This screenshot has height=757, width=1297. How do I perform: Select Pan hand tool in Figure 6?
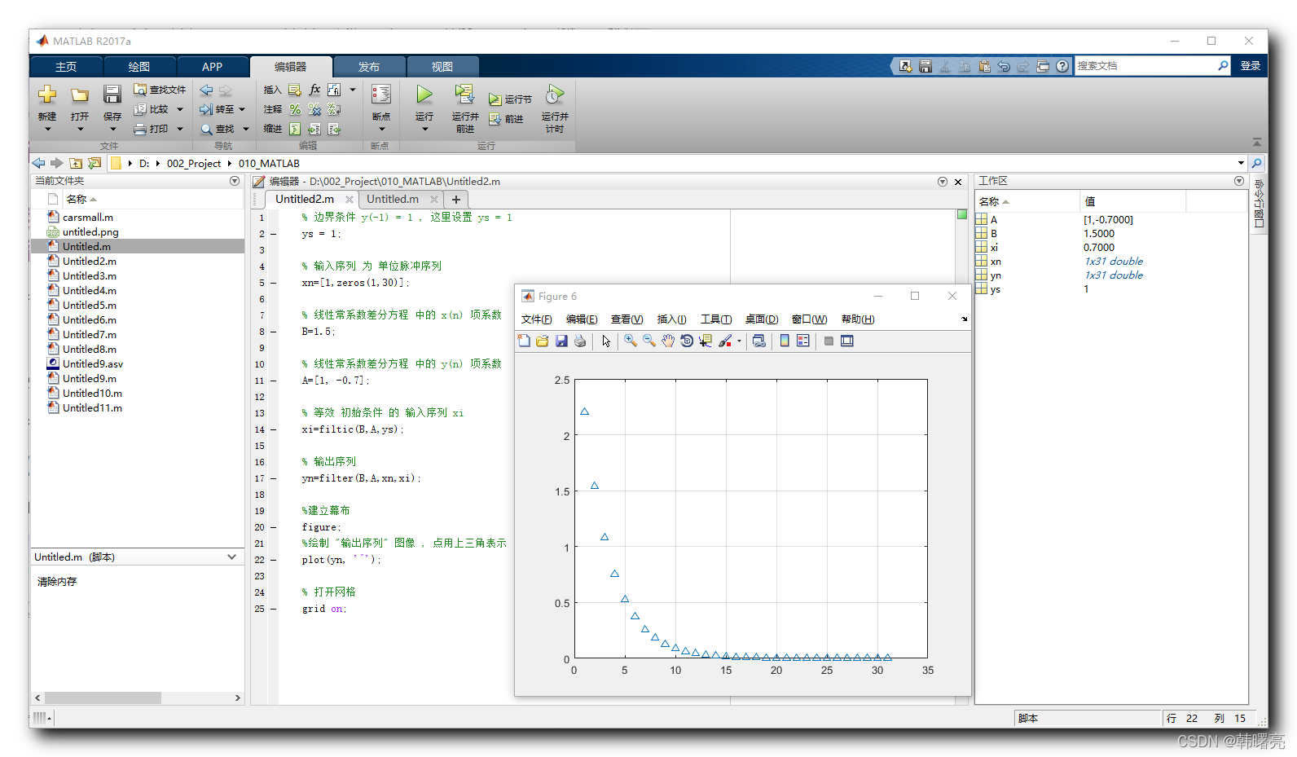(x=668, y=341)
